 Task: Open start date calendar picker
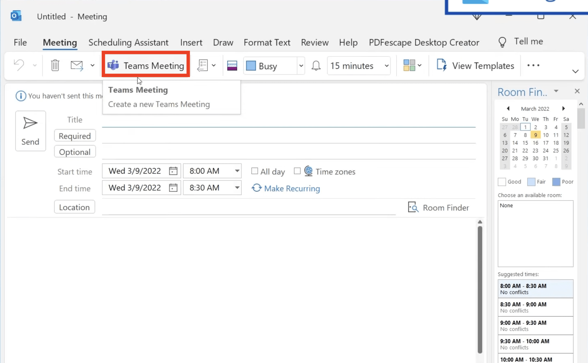(173, 171)
